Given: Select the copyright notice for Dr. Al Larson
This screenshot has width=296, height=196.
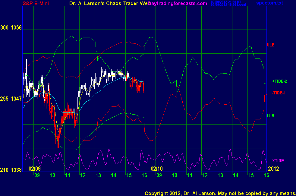Looking at the screenshot, I should 220,193.
